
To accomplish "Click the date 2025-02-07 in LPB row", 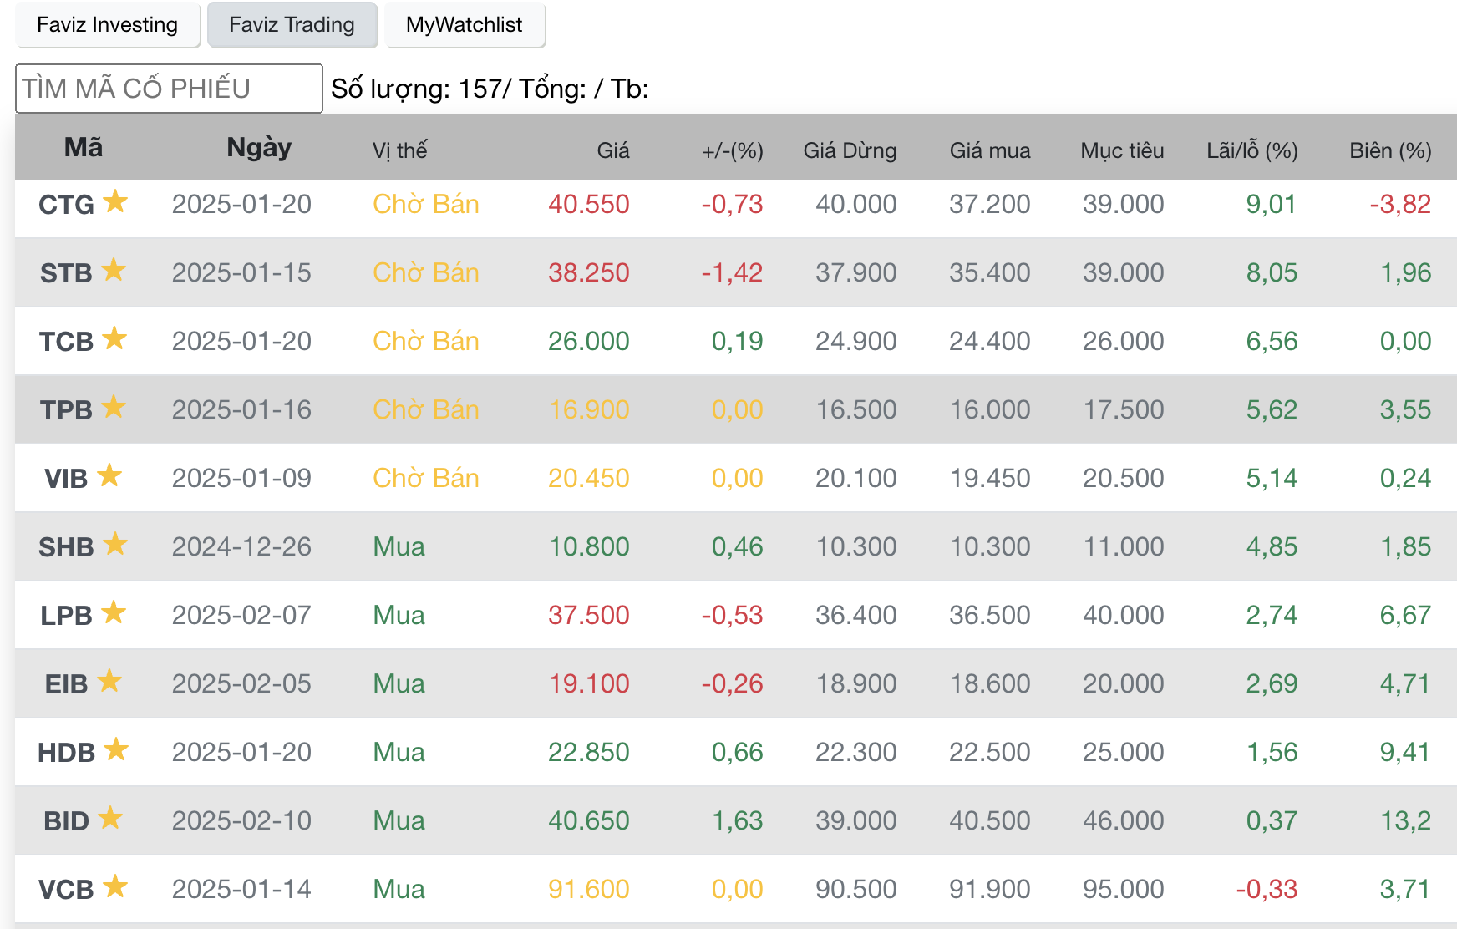I will click(x=241, y=616).
